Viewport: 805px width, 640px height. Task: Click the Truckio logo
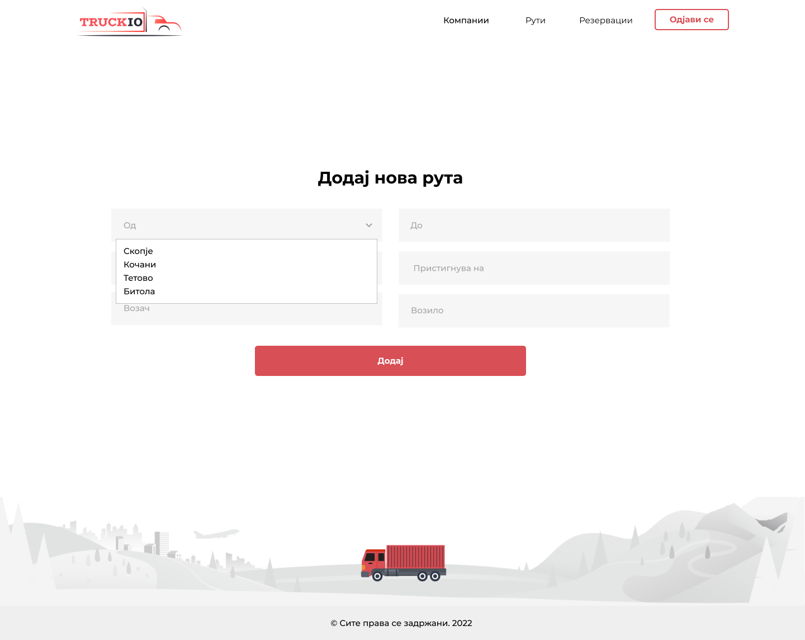coord(130,22)
